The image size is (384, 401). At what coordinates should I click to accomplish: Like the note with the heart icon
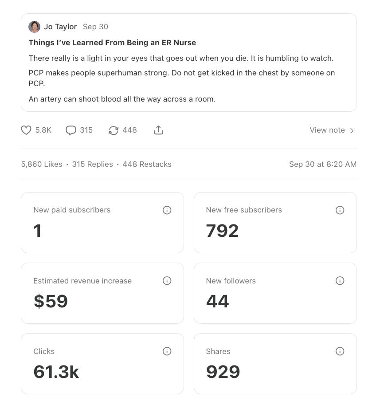click(26, 130)
